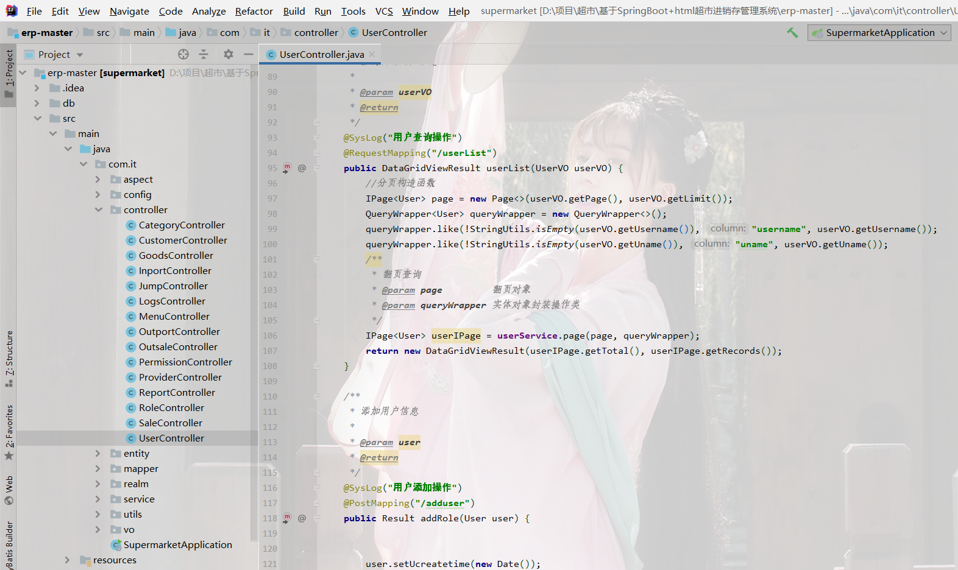The image size is (958, 570).
Task: Select ReportController class in tree
Action: pos(177,392)
